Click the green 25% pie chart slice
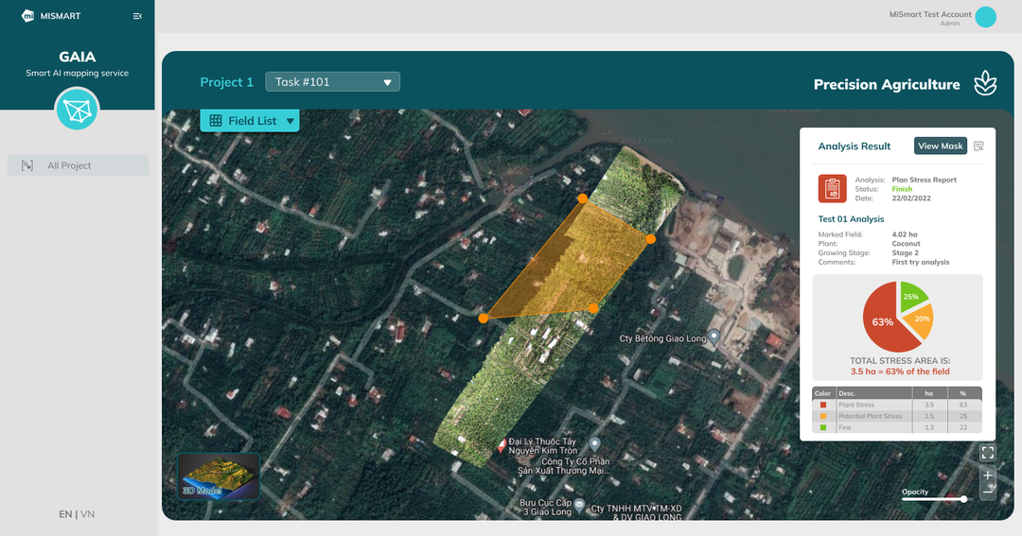 click(912, 296)
